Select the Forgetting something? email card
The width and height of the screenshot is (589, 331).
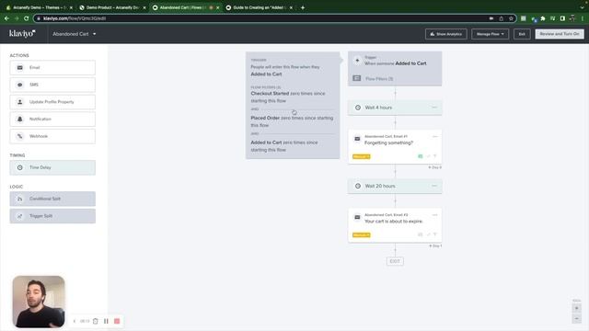(x=395, y=147)
